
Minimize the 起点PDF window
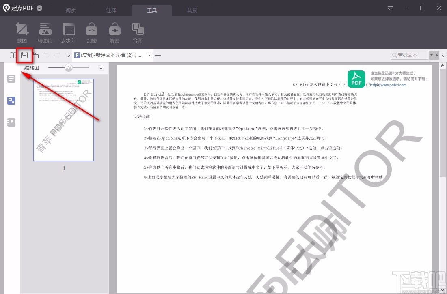[x=406, y=8]
